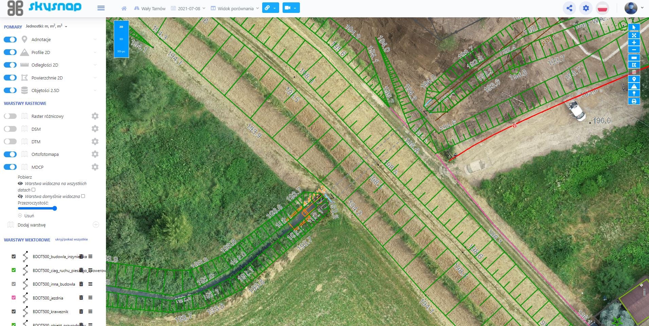This screenshot has height=326, width=649.
Task: Select the fullscreen extent tool
Action: pyautogui.click(x=634, y=35)
